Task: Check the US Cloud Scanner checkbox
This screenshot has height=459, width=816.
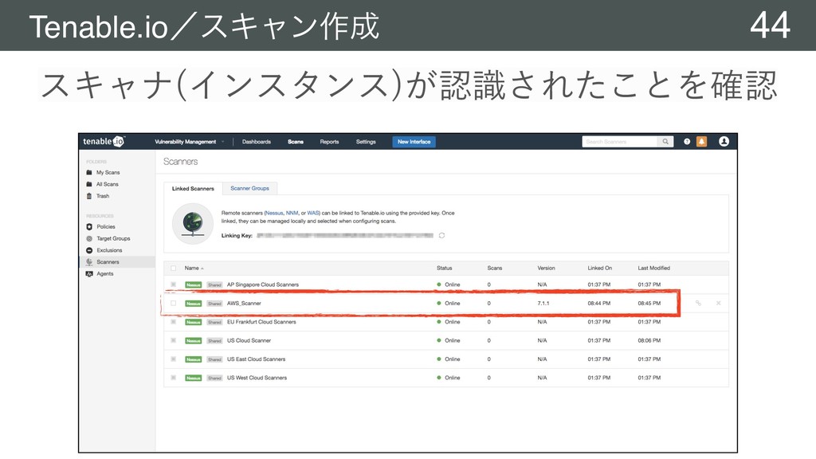Action: tap(173, 340)
